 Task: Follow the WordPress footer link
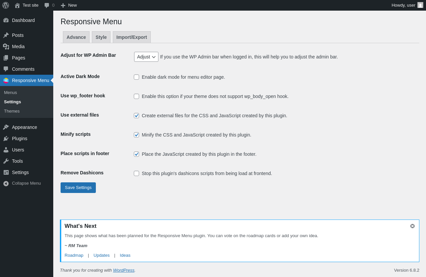tap(123, 270)
